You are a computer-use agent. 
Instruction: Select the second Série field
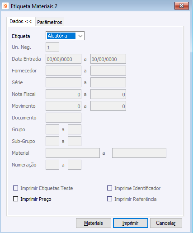(x=108, y=82)
